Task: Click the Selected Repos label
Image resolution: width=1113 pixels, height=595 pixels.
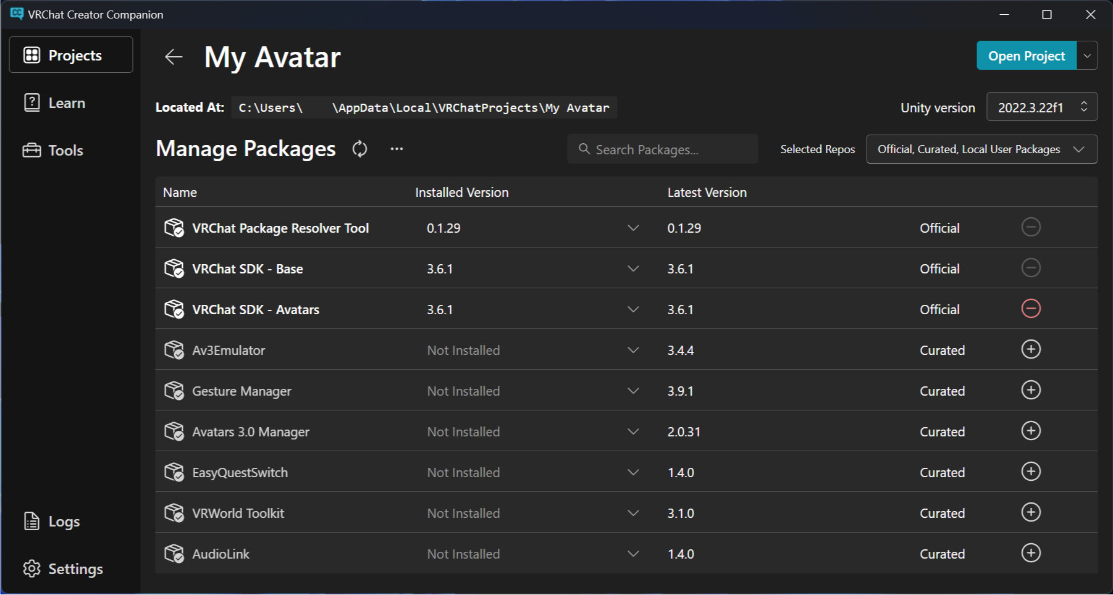Action: (x=818, y=149)
